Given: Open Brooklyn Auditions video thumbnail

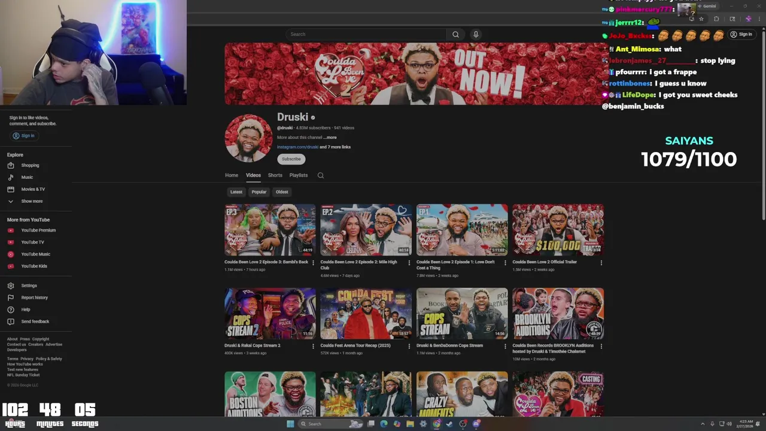Looking at the screenshot, I should 558,314.
